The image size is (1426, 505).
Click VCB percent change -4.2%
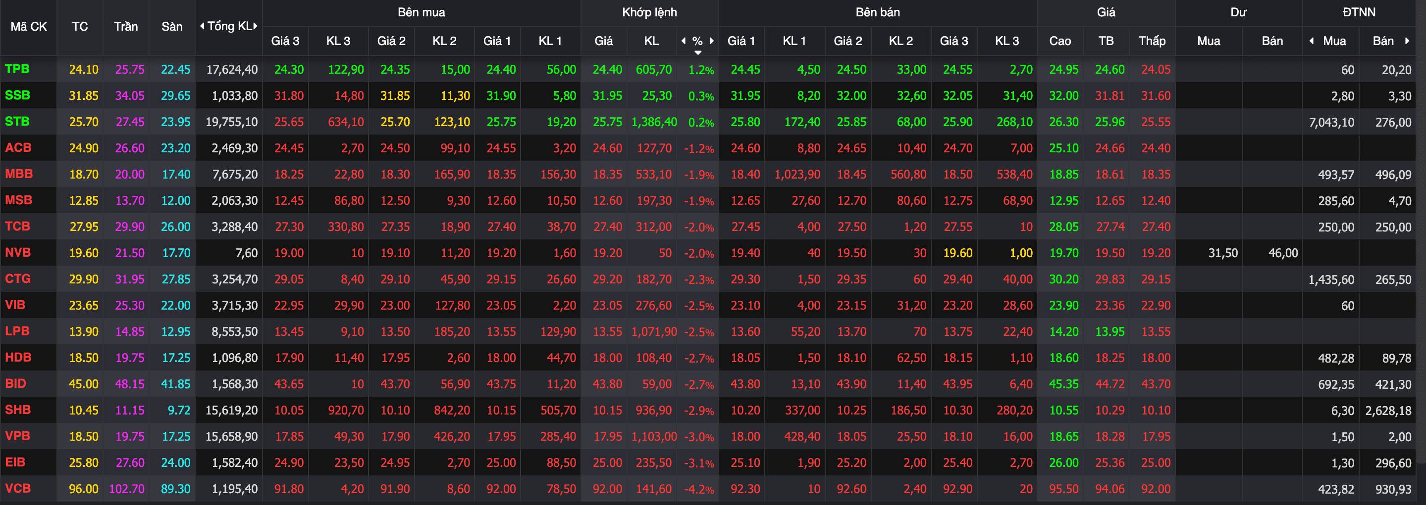pos(698,490)
